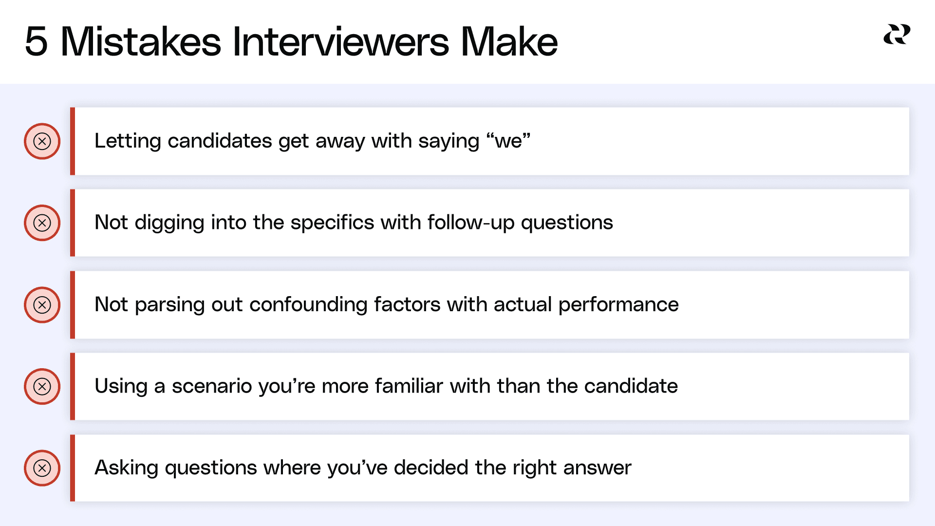Click the X icon beside 'Asking questions' item
This screenshot has width=935, height=526.
point(42,468)
